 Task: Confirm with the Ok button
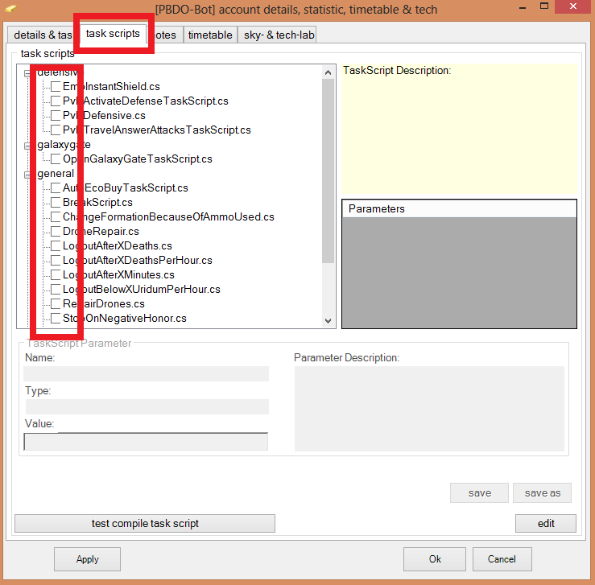point(435,559)
